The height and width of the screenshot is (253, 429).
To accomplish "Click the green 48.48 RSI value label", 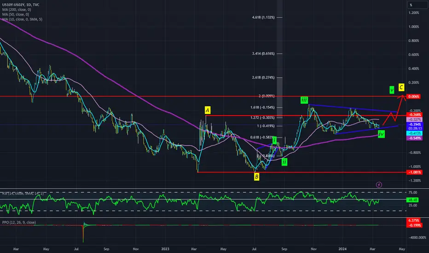I will click(412, 200).
